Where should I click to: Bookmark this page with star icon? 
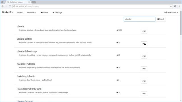pyautogui.click(x=171, y=7)
